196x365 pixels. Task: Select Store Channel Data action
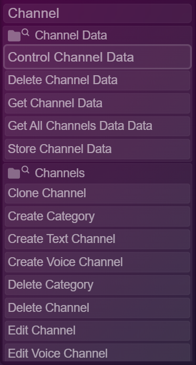[97, 149]
